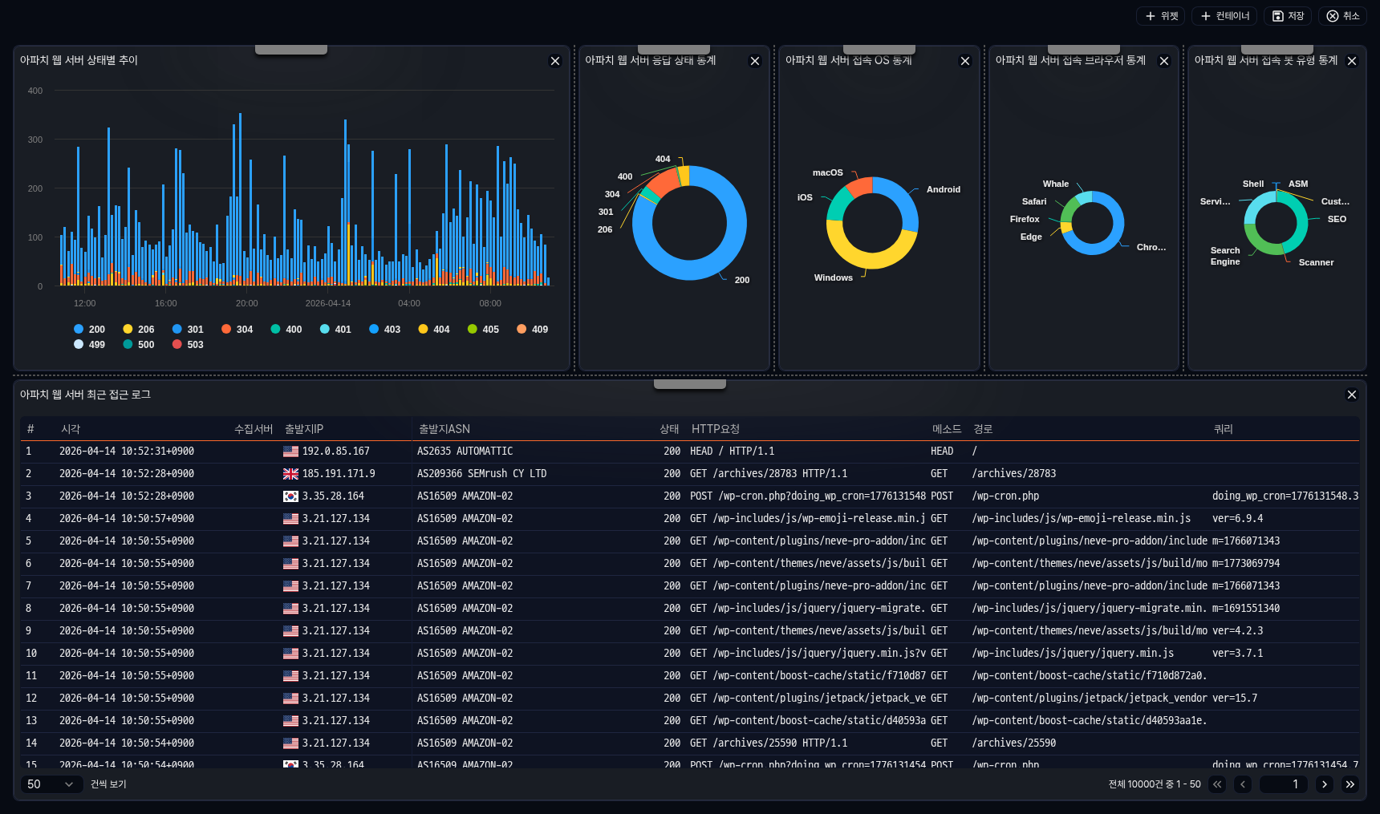The width and height of the screenshot is (1380, 814).
Task: Open the 50 rows per page dropdown
Action: tap(51, 784)
